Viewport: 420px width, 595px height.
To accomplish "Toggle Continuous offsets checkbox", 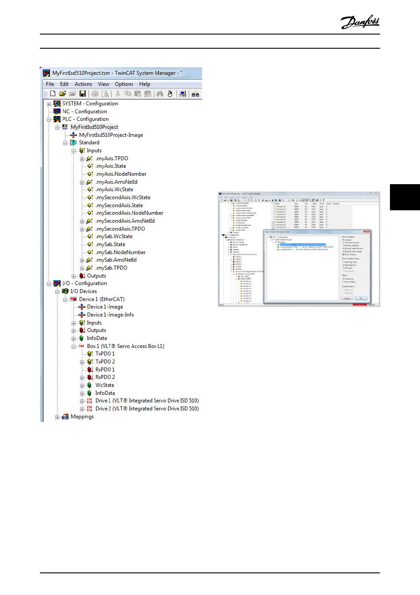I will point(344,279).
